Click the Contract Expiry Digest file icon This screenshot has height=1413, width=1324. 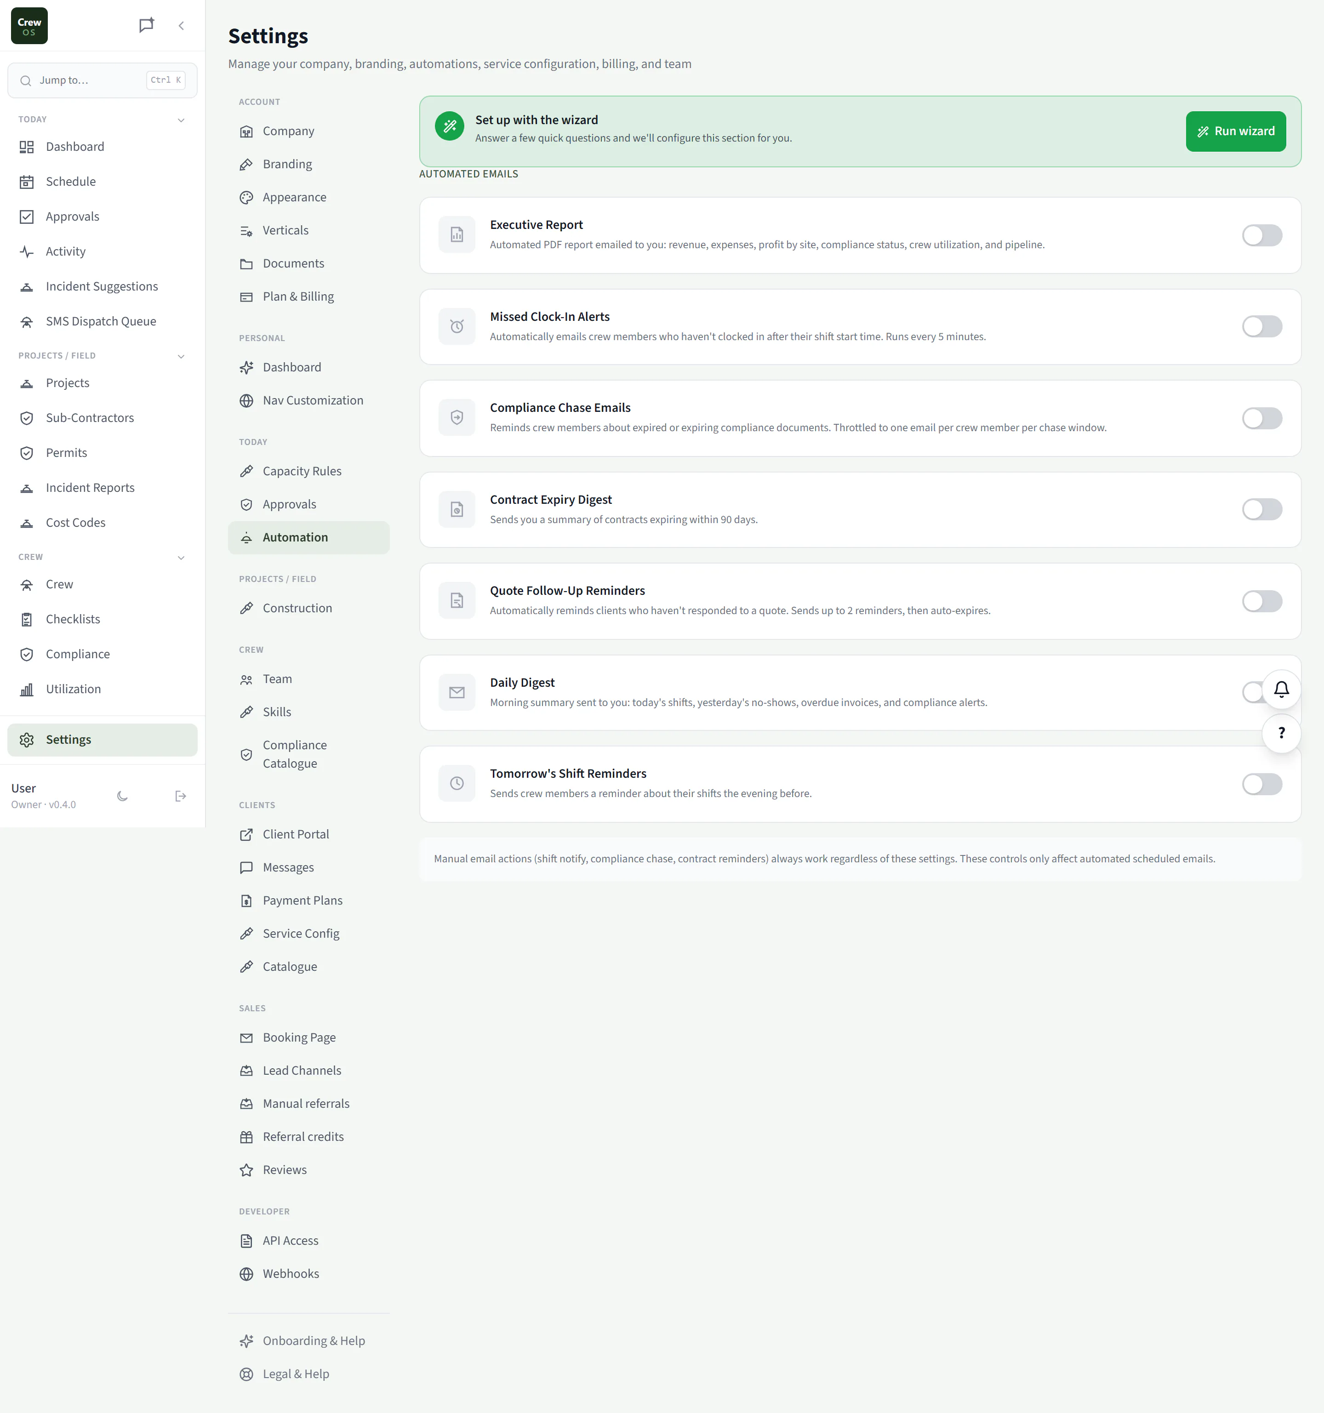457,509
